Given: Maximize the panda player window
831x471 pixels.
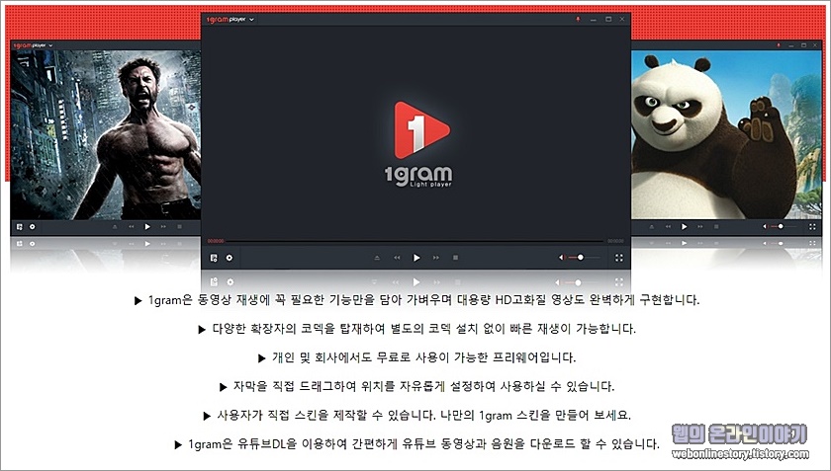Looking at the screenshot, I should [803, 45].
